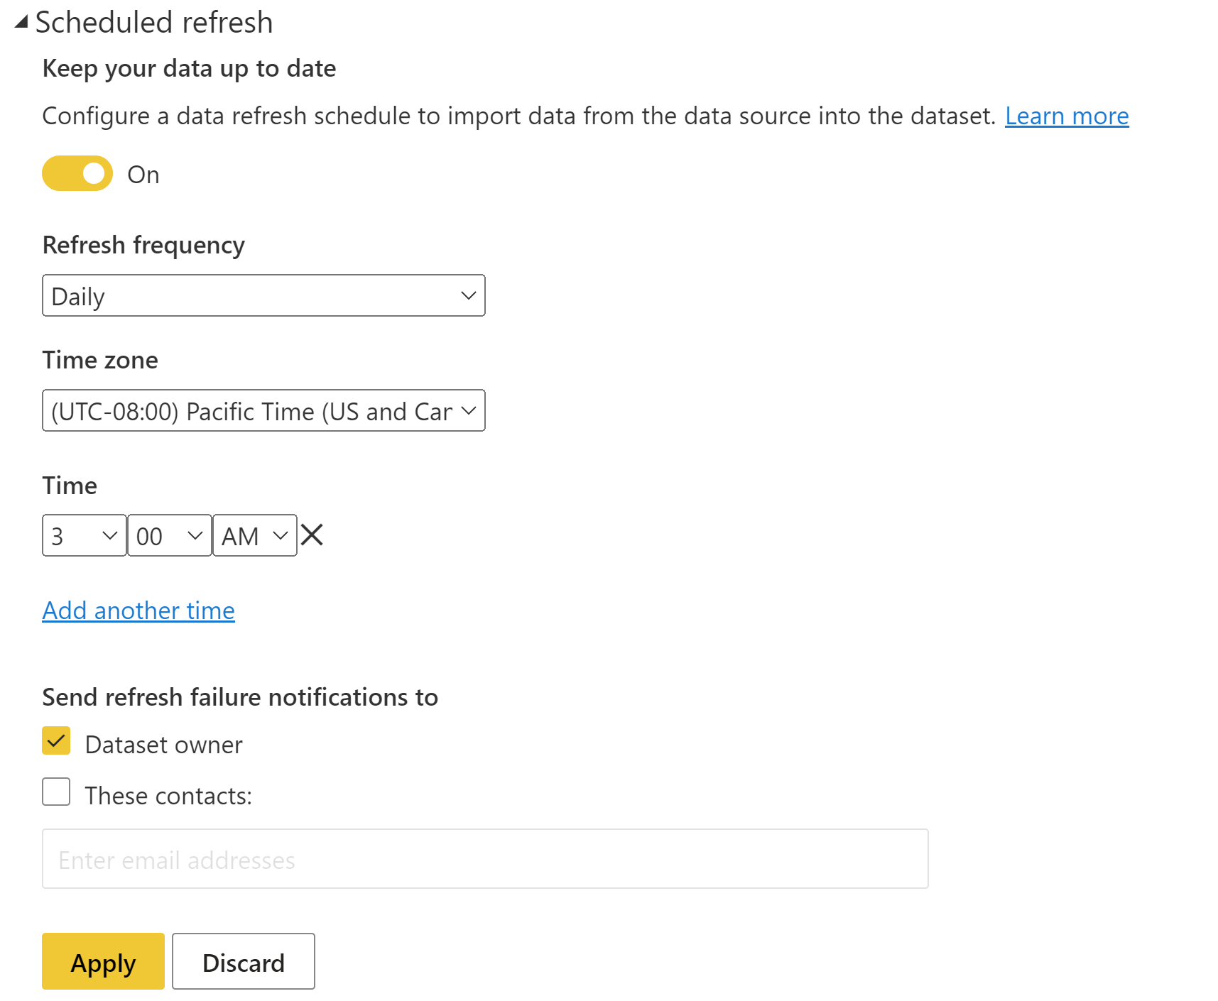The height and width of the screenshot is (1001, 1218).
Task: Open the Learn more link
Action: pos(1066,116)
